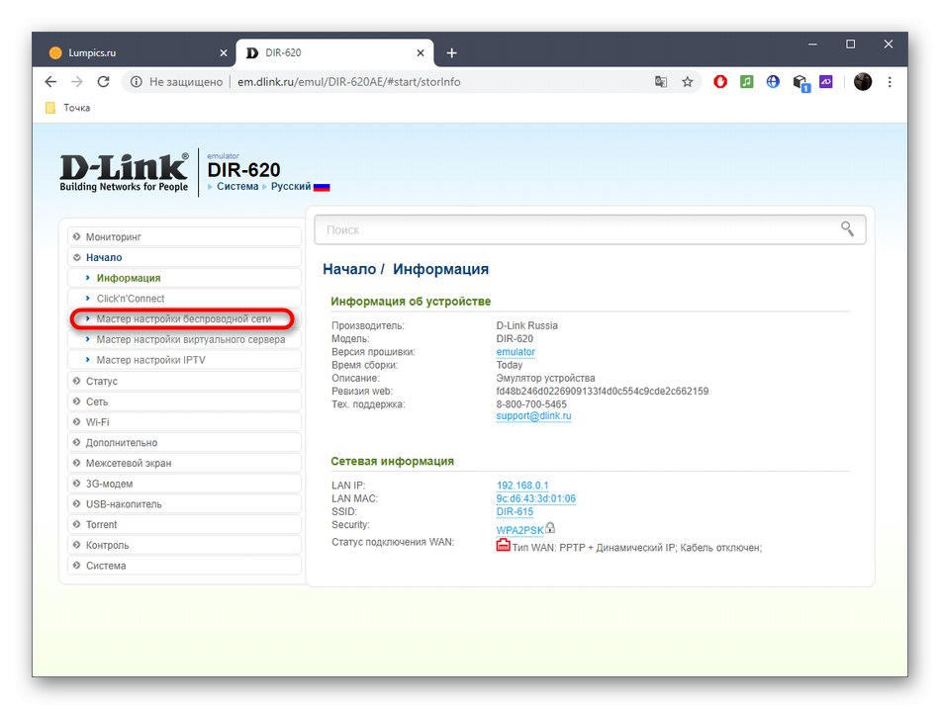The width and height of the screenshot is (940, 709).
Task: Open Мастер настройки IPTV
Action: coord(184,360)
